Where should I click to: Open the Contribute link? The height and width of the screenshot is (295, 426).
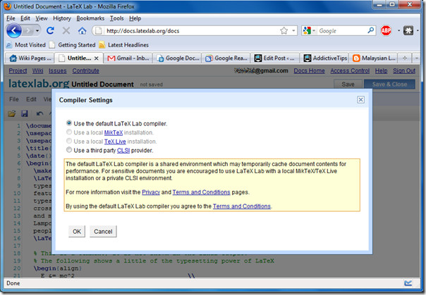pos(85,71)
